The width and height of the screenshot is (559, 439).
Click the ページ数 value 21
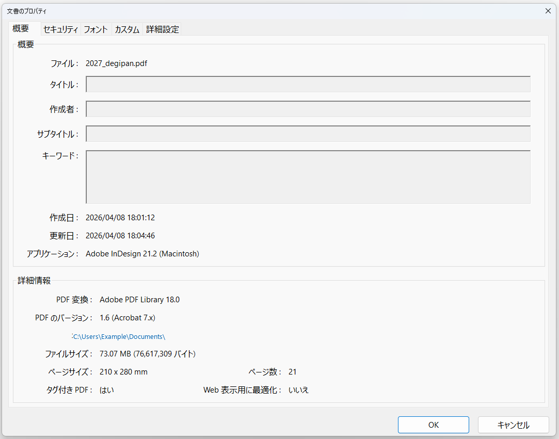click(292, 372)
